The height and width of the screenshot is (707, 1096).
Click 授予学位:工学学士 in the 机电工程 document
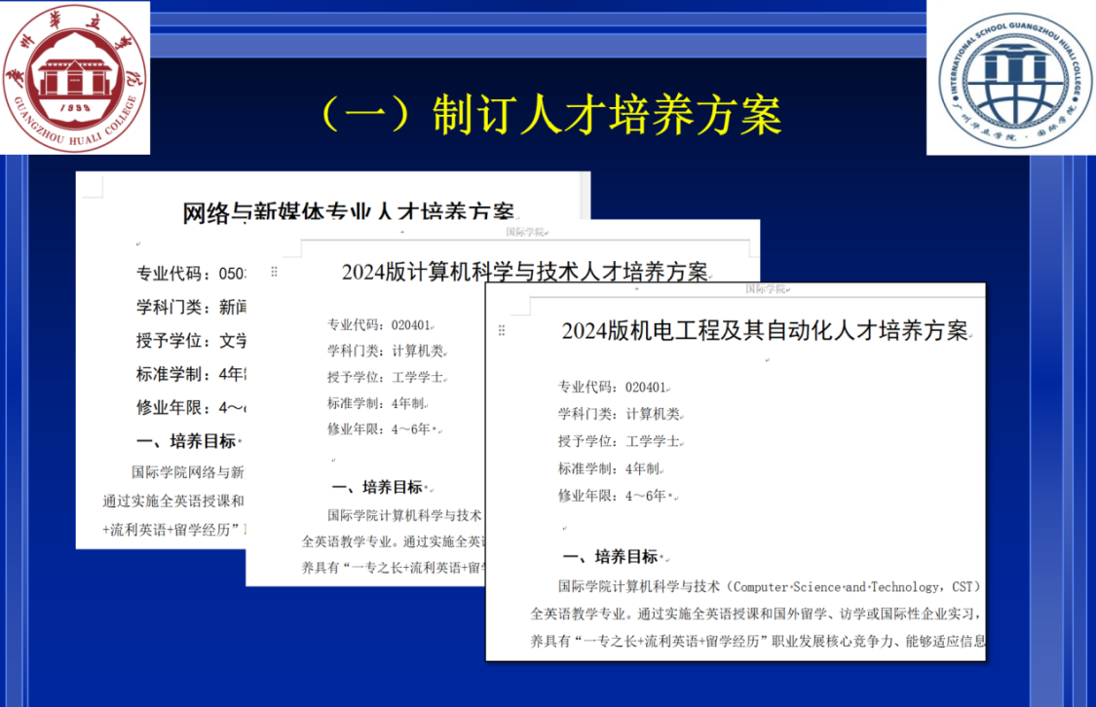(x=620, y=441)
